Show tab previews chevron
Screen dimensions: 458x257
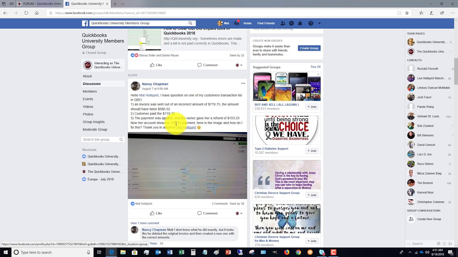123,4
